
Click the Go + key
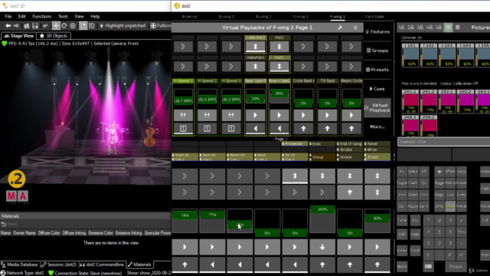pyautogui.click(x=423, y=206)
